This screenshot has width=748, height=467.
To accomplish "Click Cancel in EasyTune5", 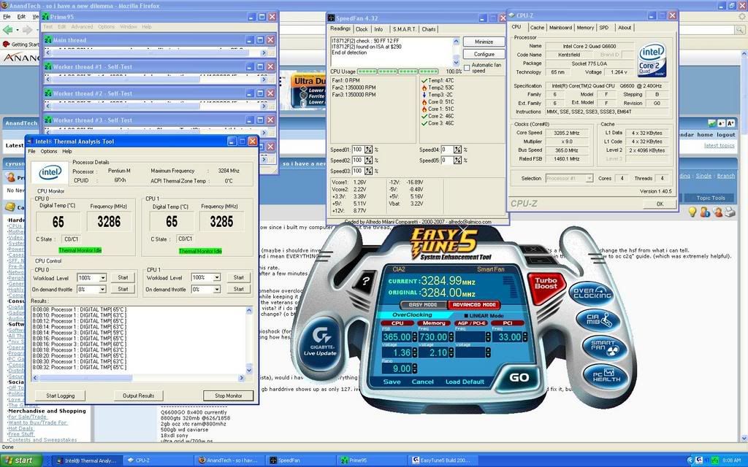I will (x=423, y=382).
